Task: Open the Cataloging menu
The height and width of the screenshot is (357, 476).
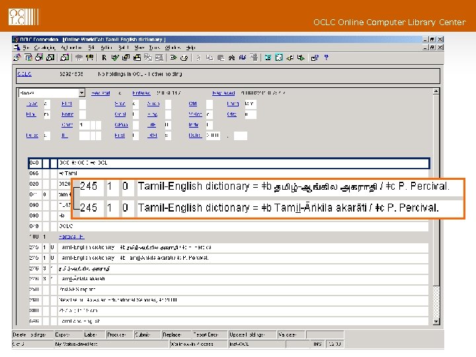Action: [45, 48]
